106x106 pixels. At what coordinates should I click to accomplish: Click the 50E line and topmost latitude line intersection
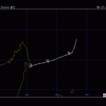(x=27, y=30)
